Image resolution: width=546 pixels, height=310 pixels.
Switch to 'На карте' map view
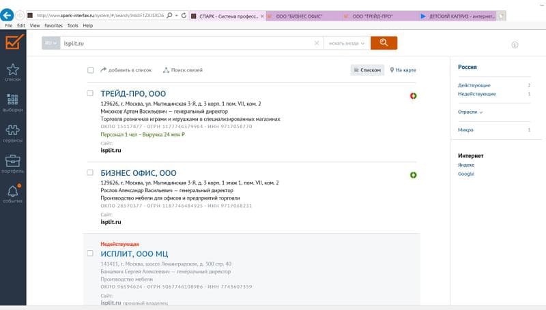click(x=403, y=70)
